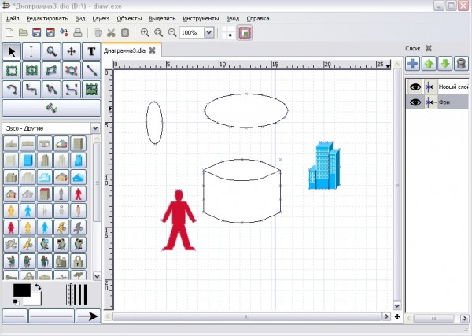The height and width of the screenshot is (336, 472).
Task: Select the straight Line tool
Action: 91,71
